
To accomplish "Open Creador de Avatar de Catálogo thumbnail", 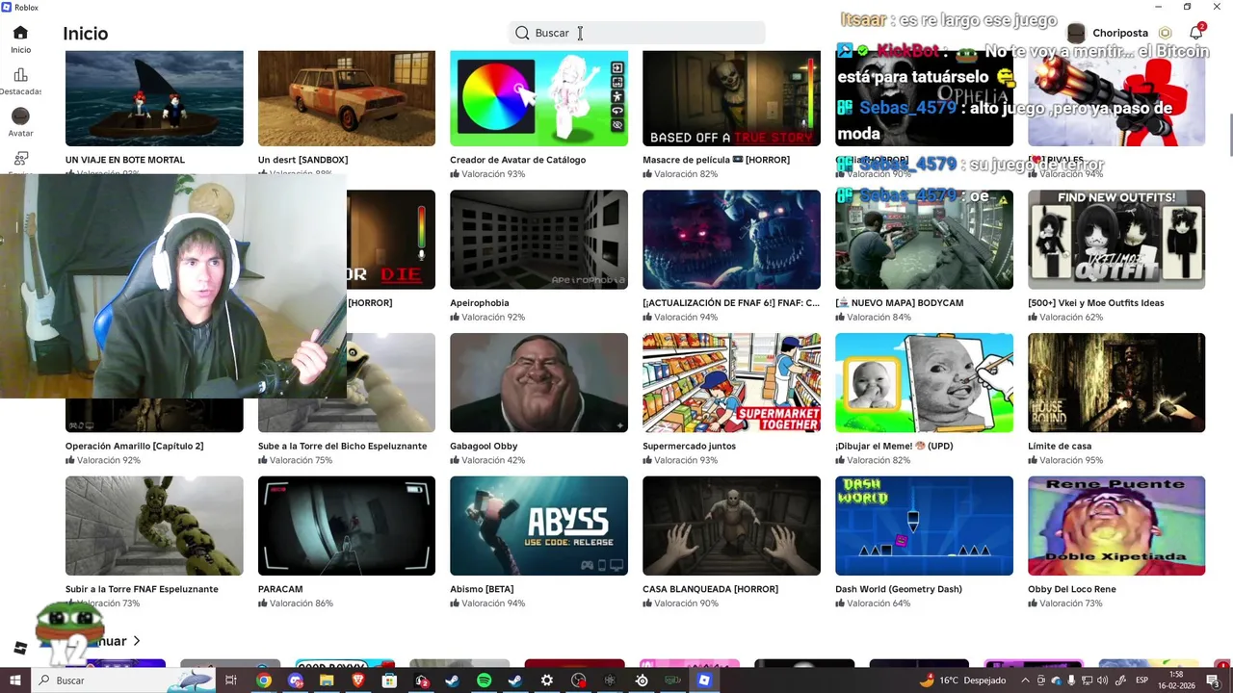I will (x=538, y=98).
